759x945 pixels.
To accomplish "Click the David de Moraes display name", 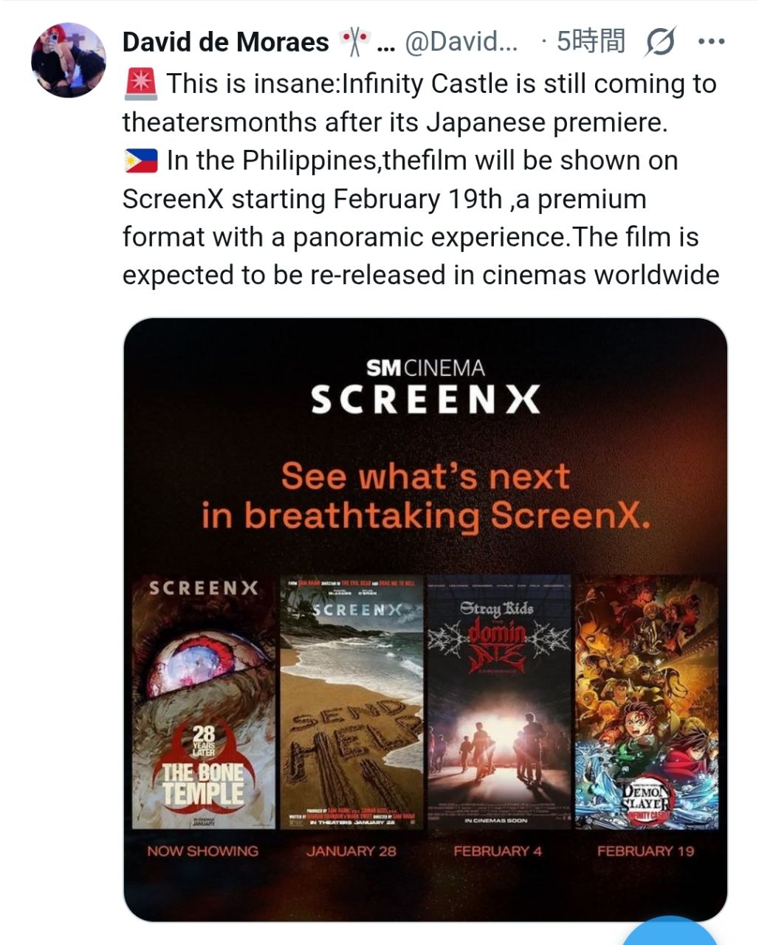I will 225,42.
